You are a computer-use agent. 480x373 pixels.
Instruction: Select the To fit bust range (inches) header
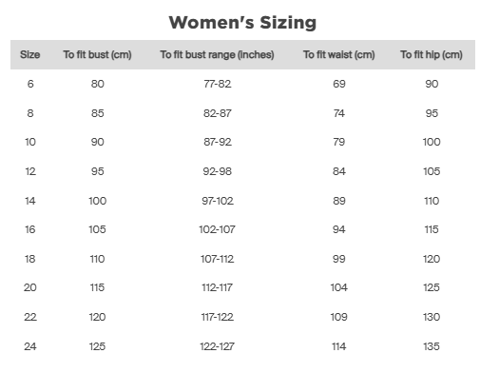[217, 54]
